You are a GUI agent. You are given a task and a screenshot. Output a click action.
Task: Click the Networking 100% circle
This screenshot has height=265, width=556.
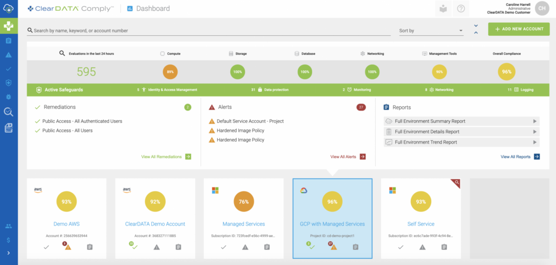pyautogui.click(x=372, y=72)
